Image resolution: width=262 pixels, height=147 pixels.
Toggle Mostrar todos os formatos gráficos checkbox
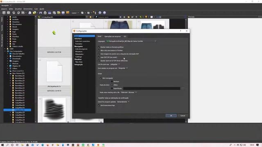point(99,47)
